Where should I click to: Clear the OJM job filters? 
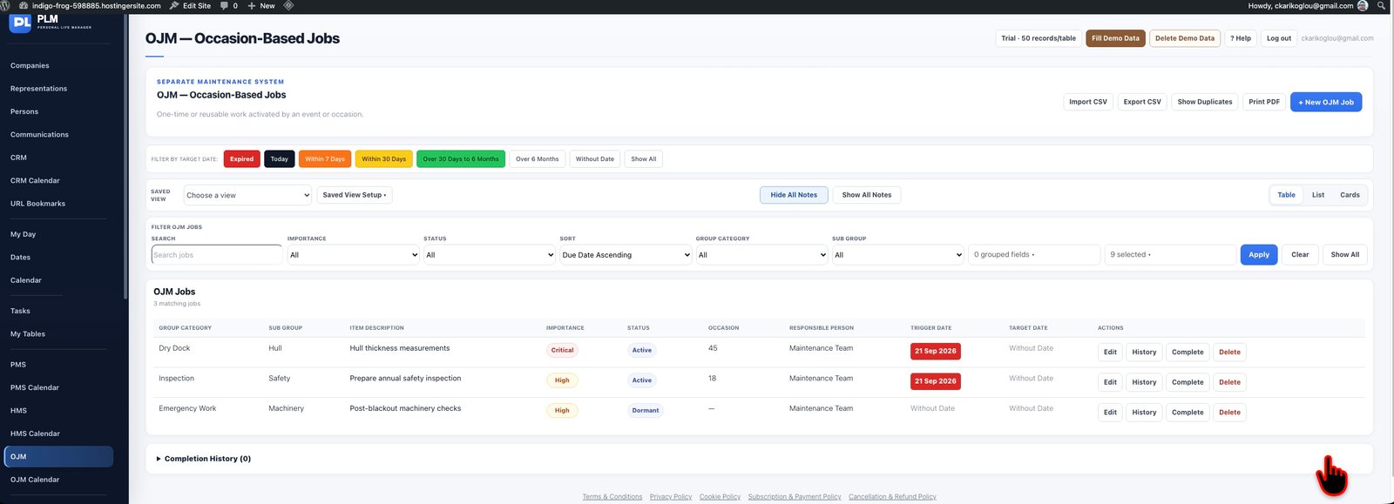(x=1300, y=255)
